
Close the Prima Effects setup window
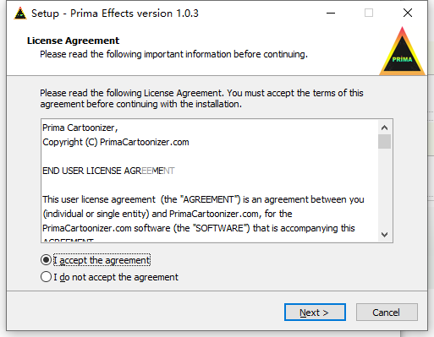pos(408,13)
